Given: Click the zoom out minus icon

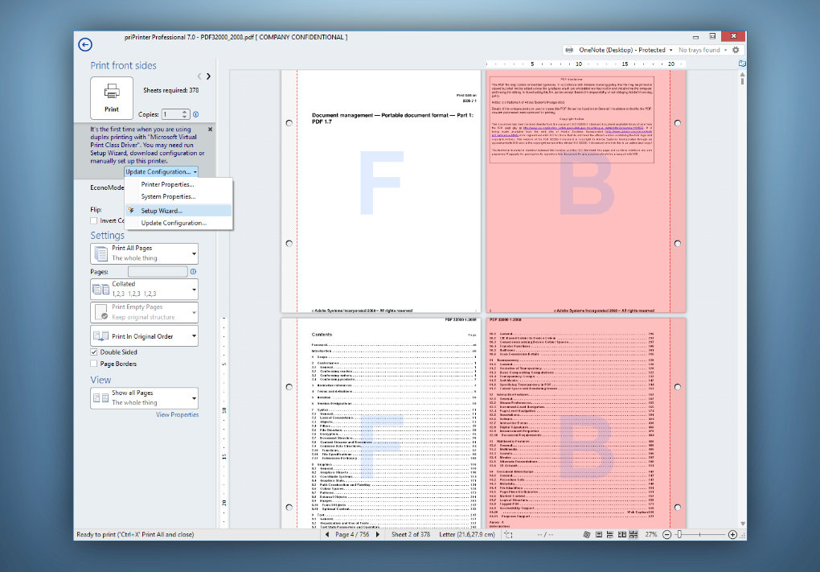Looking at the screenshot, I should (x=666, y=534).
